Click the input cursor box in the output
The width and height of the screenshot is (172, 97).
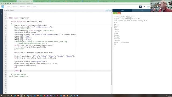pos(114,46)
